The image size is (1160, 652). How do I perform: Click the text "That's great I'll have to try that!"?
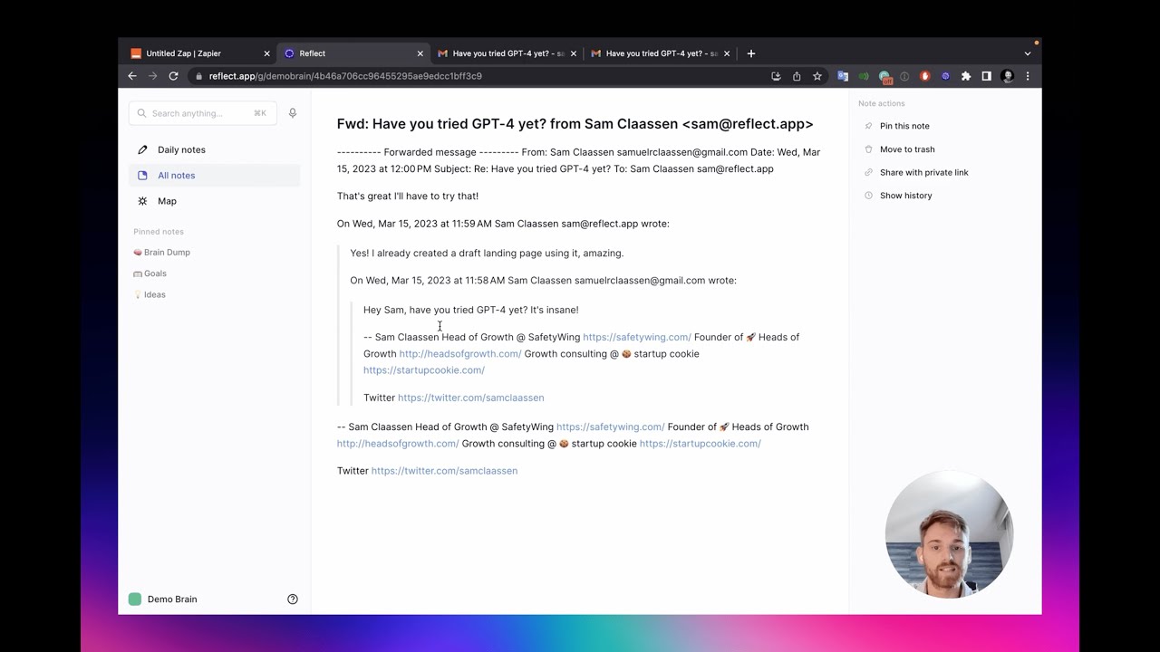408,196
